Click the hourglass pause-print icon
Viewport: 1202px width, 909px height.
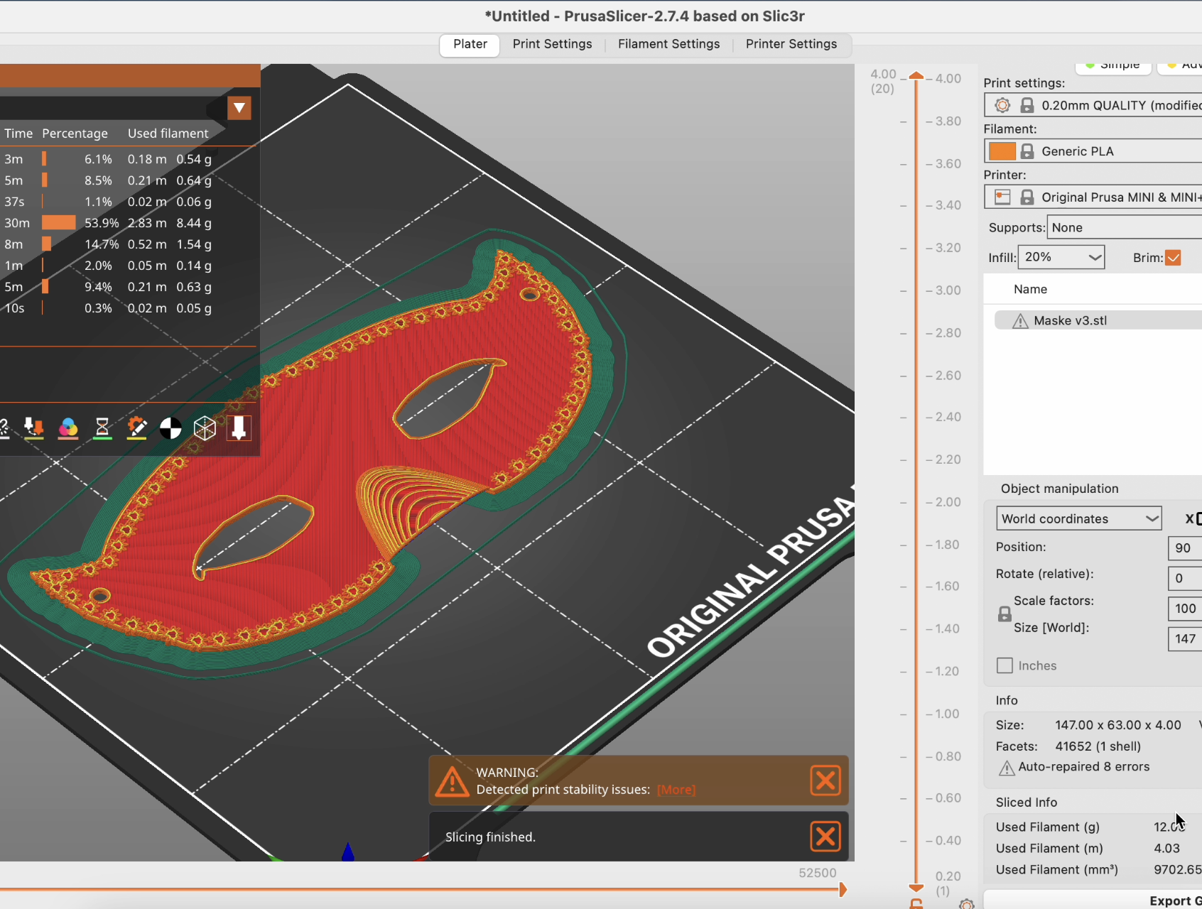tap(102, 428)
